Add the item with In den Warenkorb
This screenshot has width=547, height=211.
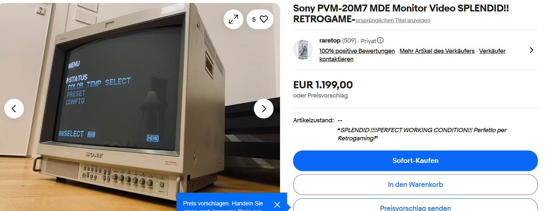point(415,185)
